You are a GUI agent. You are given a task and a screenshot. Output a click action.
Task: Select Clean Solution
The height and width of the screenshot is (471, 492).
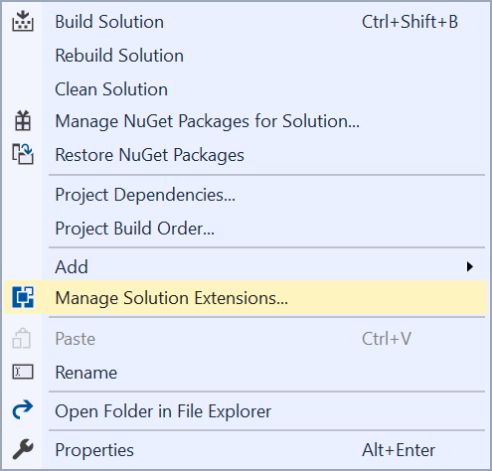(x=246, y=89)
